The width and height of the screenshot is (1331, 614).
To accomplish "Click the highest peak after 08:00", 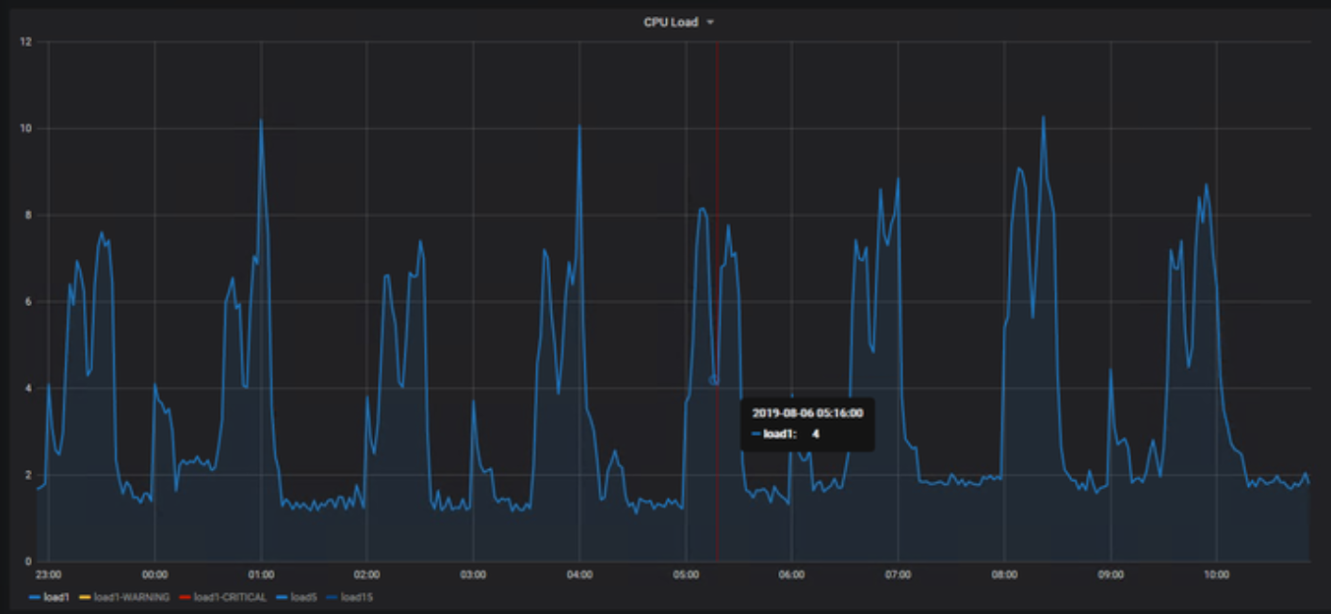I will point(1043,118).
